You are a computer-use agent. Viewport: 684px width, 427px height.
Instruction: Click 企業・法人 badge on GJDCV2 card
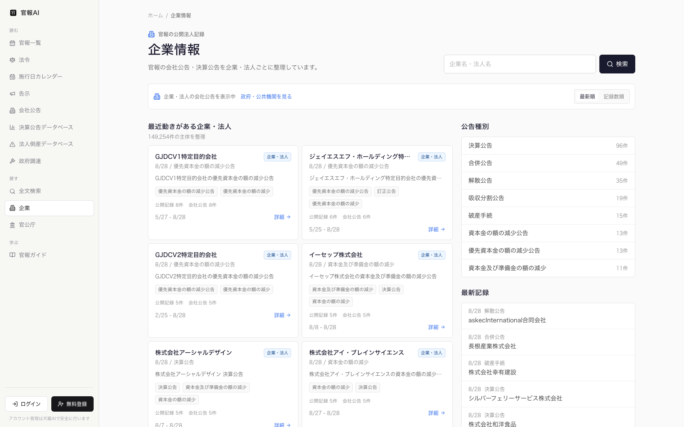[x=277, y=255]
